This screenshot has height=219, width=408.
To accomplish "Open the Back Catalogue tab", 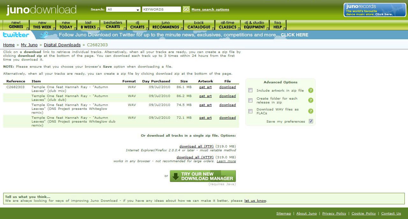I will 199,25.
